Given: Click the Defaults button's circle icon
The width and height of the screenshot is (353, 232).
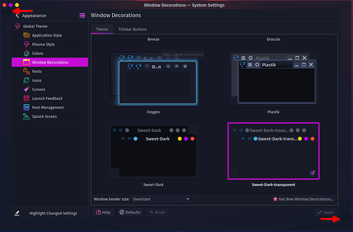Looking at the screenshot, I should 122,212.
